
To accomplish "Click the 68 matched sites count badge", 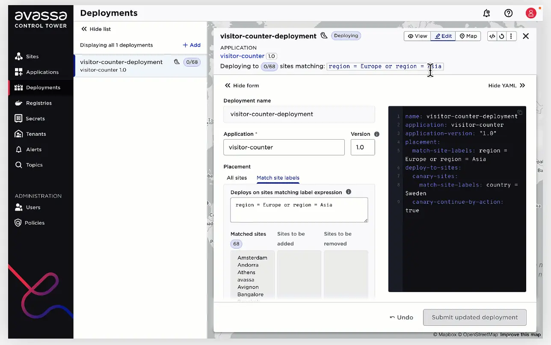I will pos(236,244).
